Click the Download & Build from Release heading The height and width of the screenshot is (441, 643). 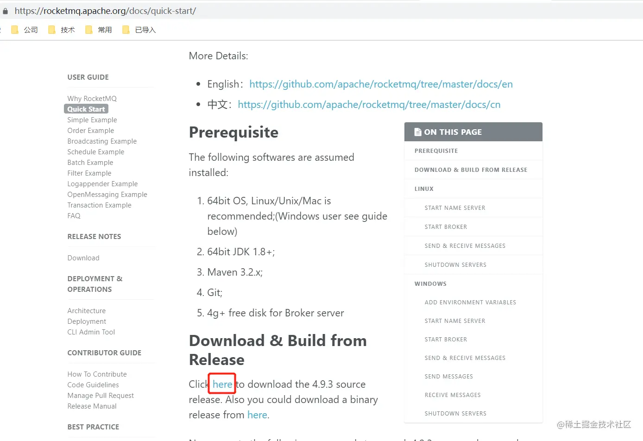(x=278, y=350)
